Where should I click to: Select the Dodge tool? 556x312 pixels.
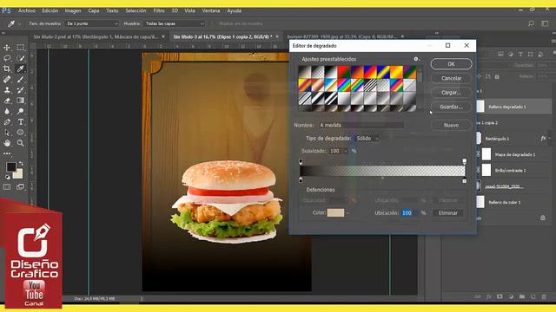(21, 111)
